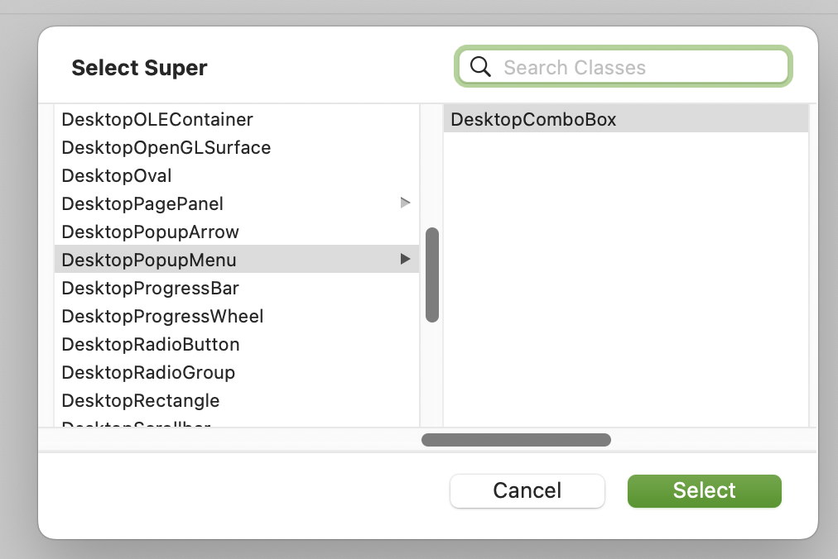Screen dimensions: 838x559
Task: Dismiss the dialog with Cancel
Action: tap(527, 490)
